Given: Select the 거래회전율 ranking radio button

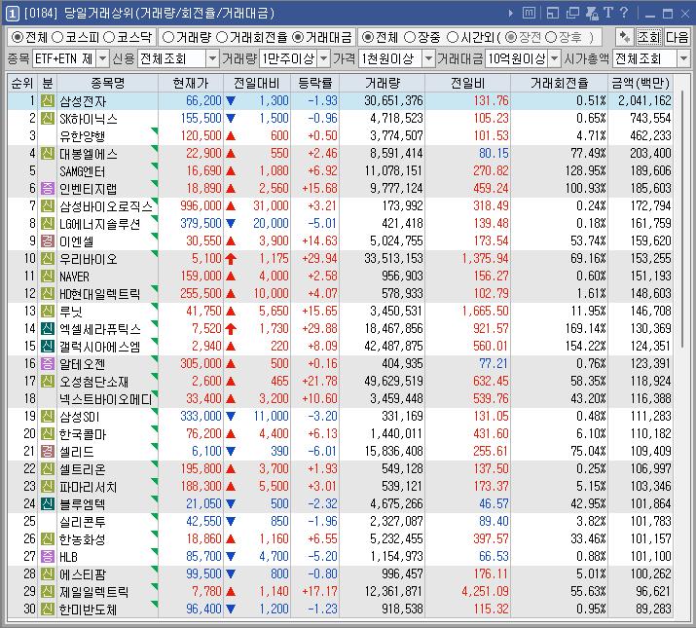Looking at the screenshot, I should pyautogui.click(x=222, y=37).
